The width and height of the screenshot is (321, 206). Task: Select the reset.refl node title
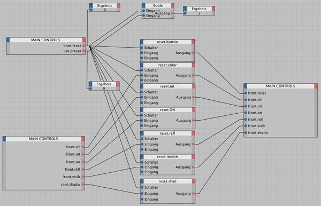coord(167,134)
